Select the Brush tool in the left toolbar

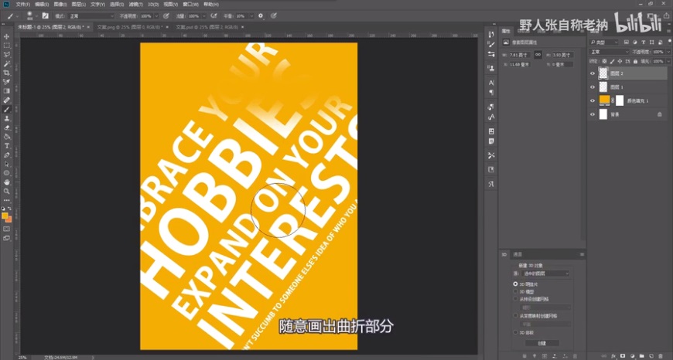pos(6,109)
